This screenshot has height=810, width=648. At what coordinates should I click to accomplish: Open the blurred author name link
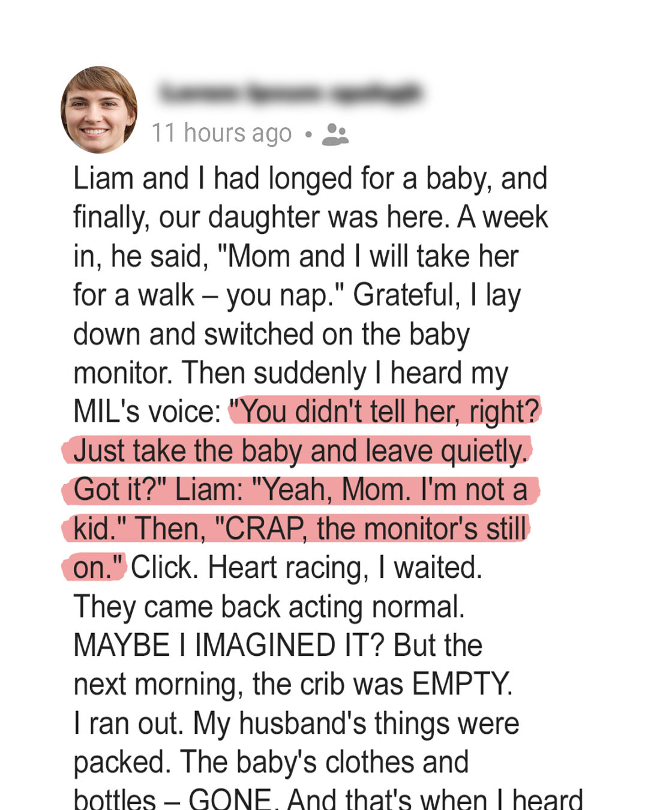coord(290,94)
